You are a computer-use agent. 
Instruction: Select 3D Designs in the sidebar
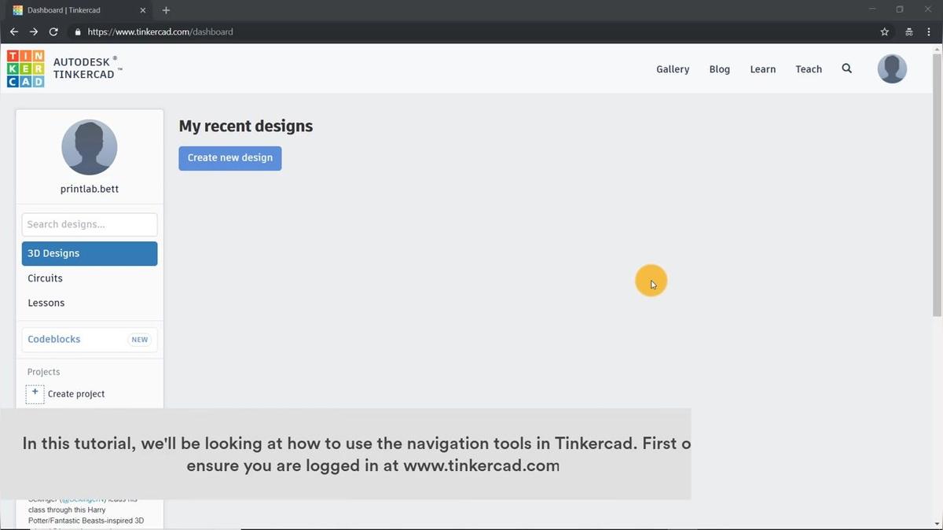90,253
